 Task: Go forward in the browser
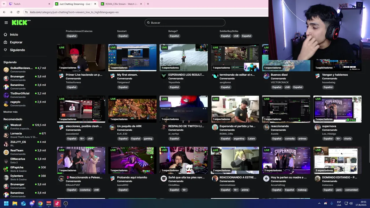click(11, 12)
